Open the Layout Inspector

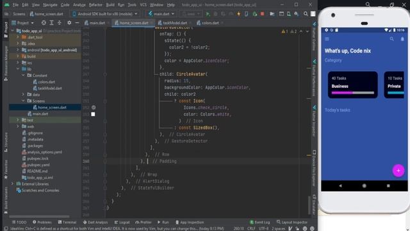(x=292, y=222)
